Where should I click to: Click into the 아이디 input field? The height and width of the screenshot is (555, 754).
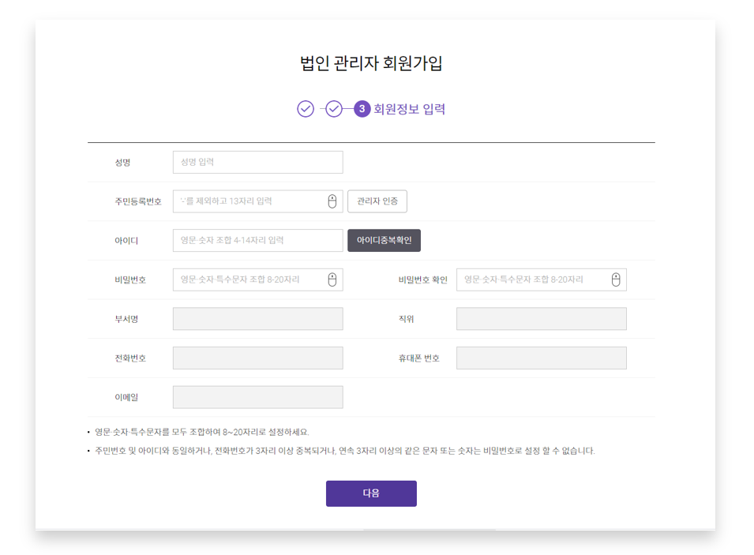[257, 241]
